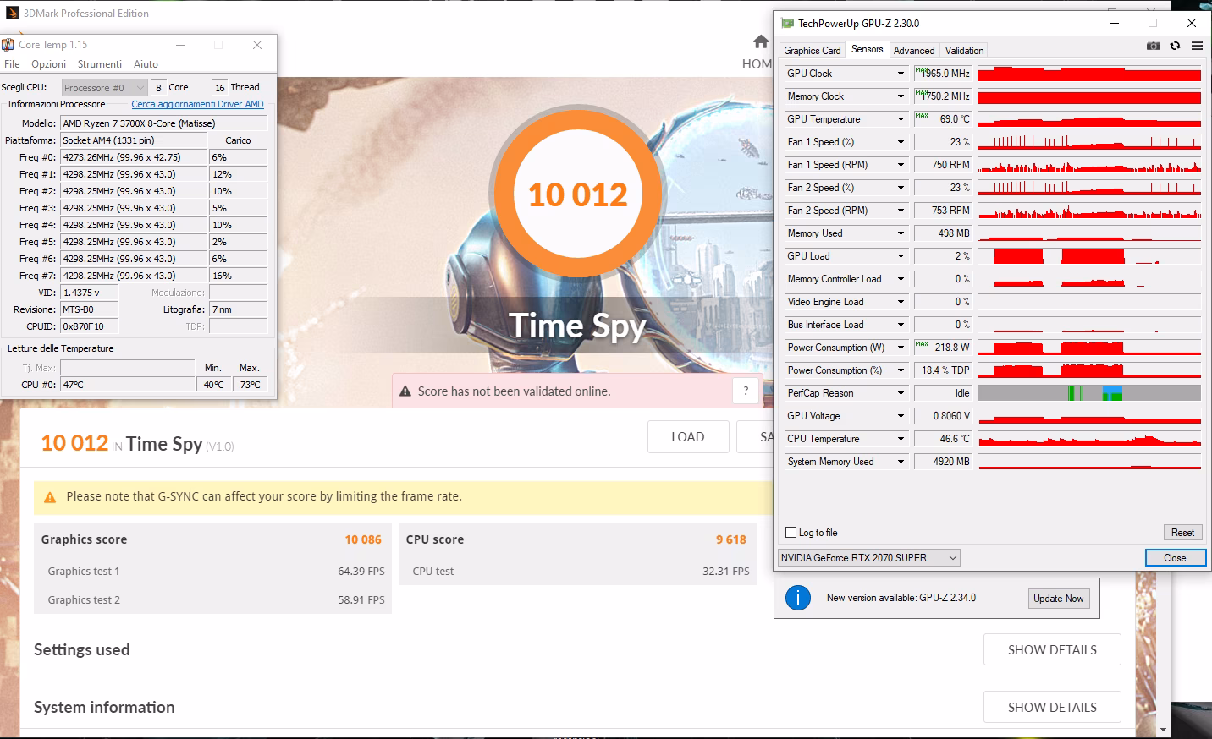Click the GPU Load history graph

click(1089, 256)
